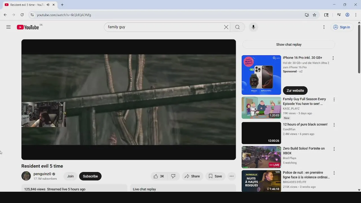Mute the tab via speaker icon

pos(48,5)
